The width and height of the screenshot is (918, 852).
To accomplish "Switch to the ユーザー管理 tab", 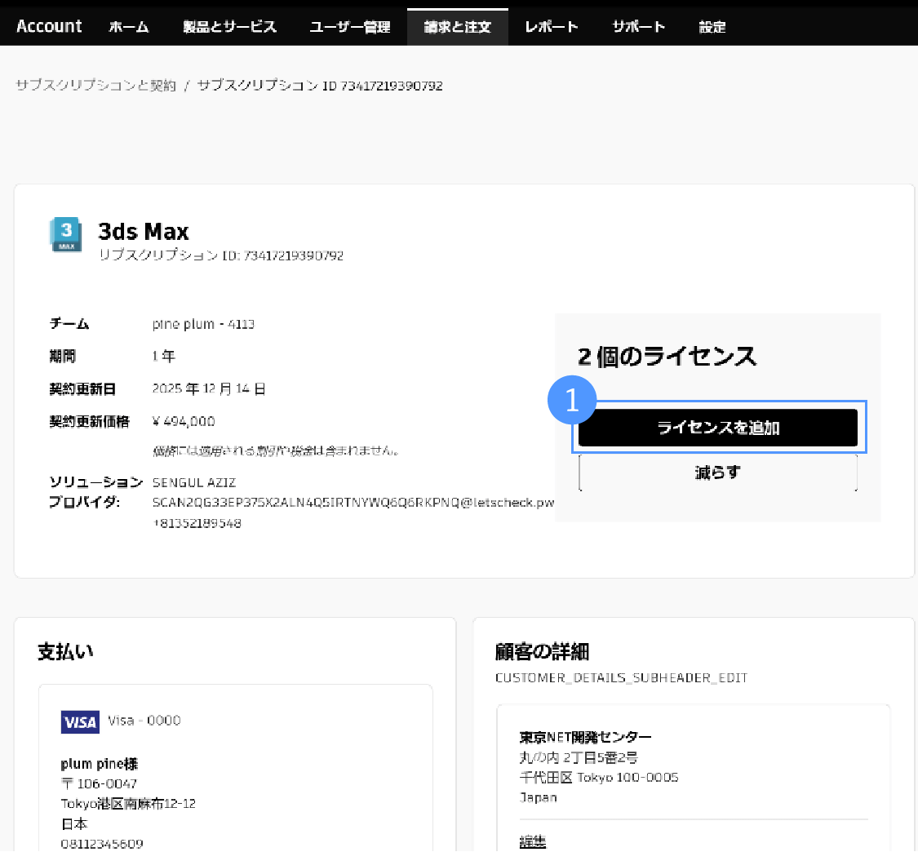I will 349,27.
